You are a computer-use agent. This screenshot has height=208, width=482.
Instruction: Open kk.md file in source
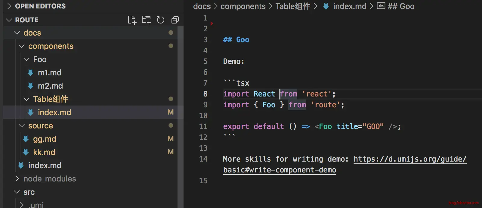[44, 152]
